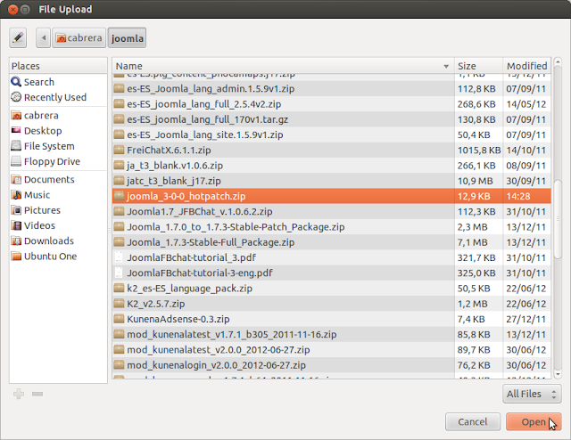571x440 pixels.
Task: Select K2_v2.5.7.zip file
Action: coord(331,304)
